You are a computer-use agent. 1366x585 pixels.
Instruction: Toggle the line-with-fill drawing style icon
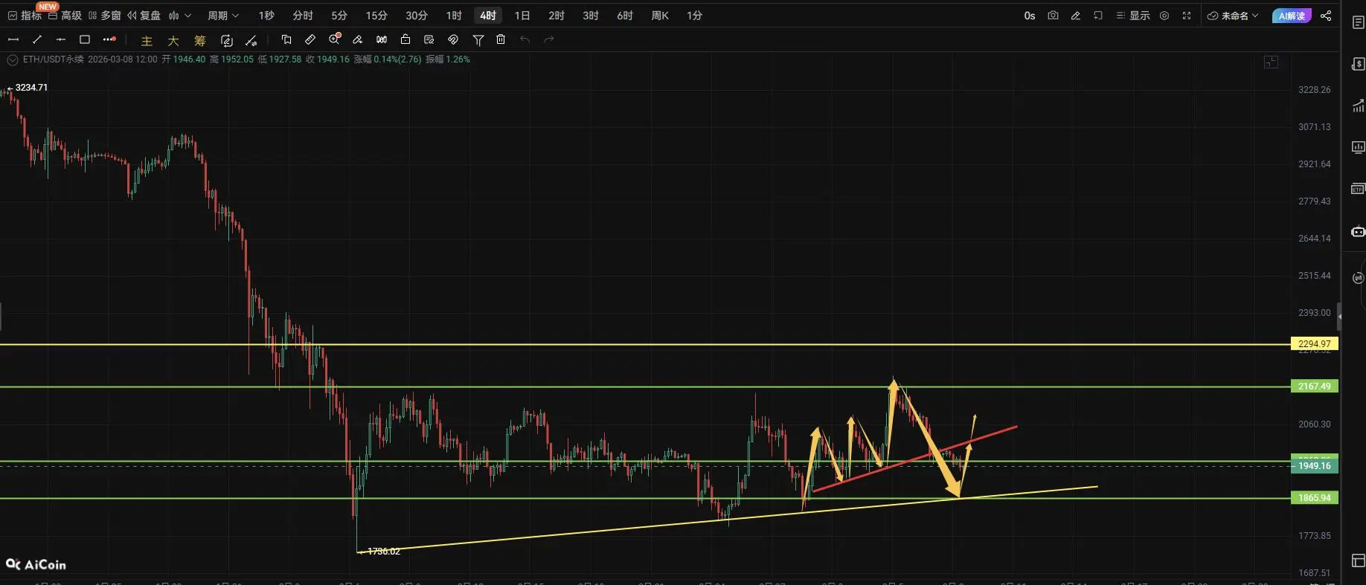[x=251, y=41]
